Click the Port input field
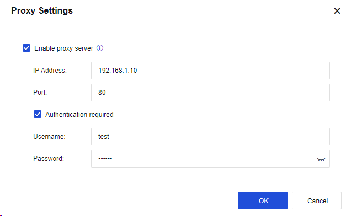The image size is (346, 216). coord(210,93)
